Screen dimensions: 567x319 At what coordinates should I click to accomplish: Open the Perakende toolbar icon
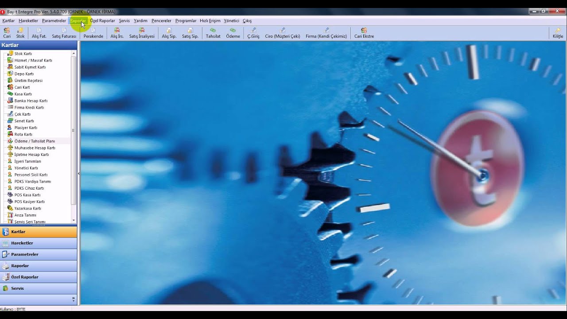[93, 33]
